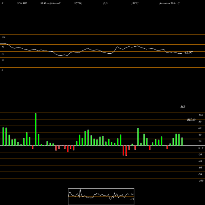This screenshot has height=205, width=205.
Task: Click the 30 level label on RSI axis
Action: click(x=3, y=60)
